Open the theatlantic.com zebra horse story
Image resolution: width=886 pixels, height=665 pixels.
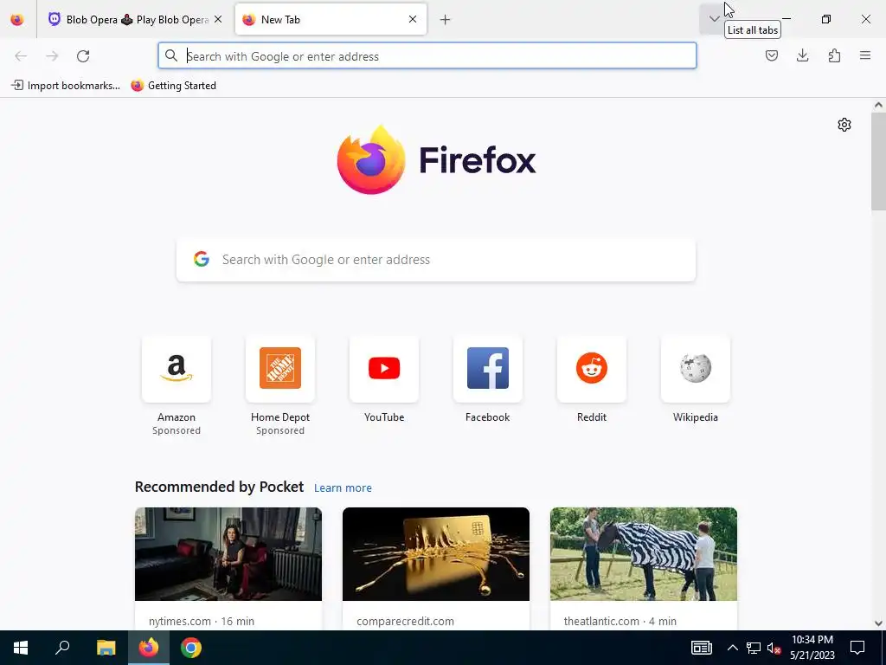pyautogui.click(x=644, y=554)
